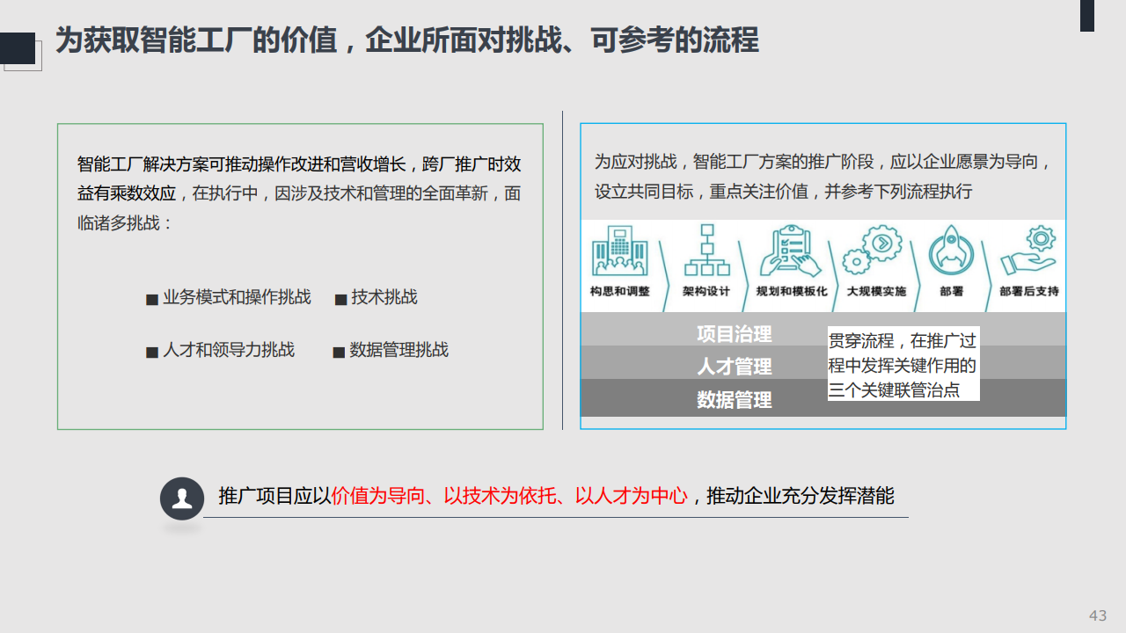Select bullet 业务模式和操作挑战

click(x=229, y=297)
